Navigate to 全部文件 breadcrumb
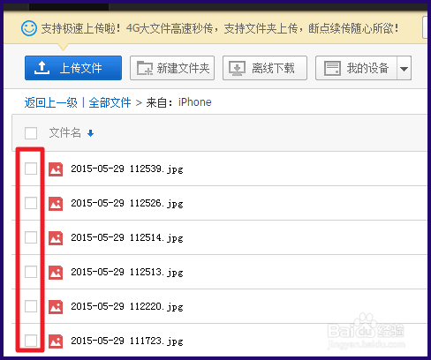The image size is (431, 360). (x=110, y=102)
